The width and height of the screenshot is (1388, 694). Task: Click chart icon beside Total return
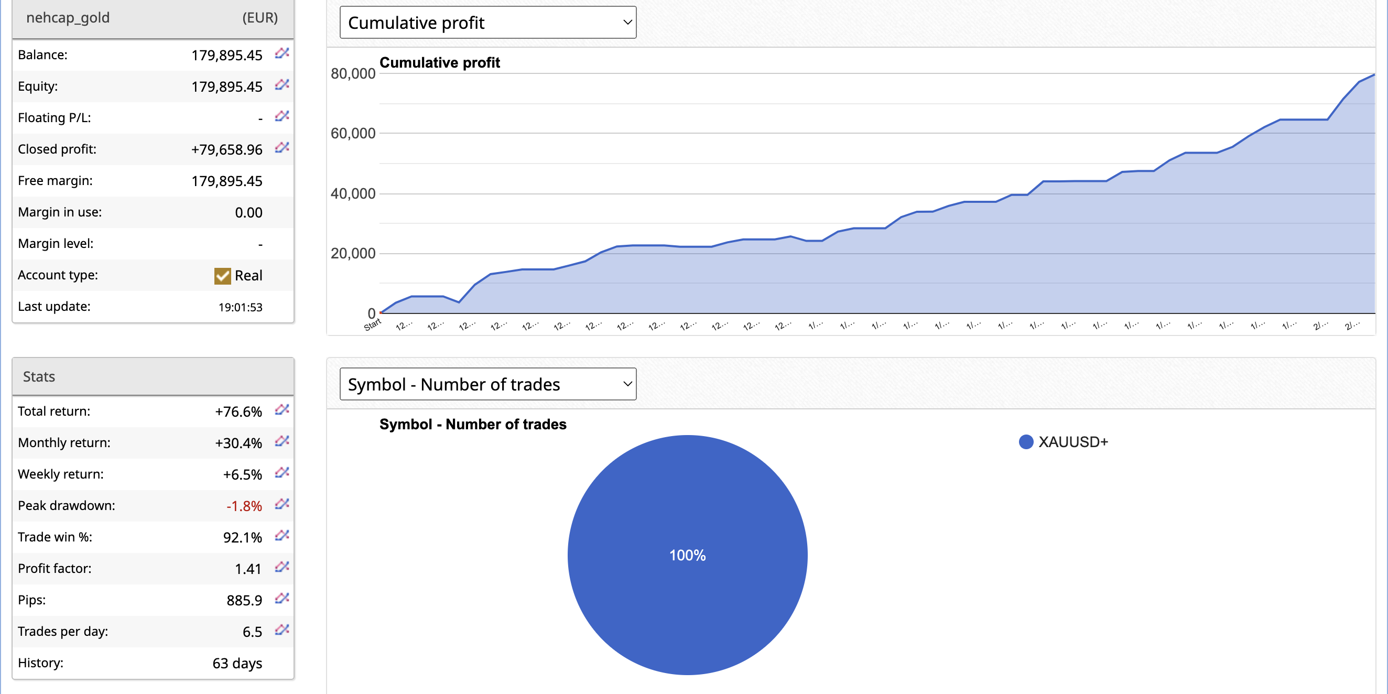tap(282, 410)
